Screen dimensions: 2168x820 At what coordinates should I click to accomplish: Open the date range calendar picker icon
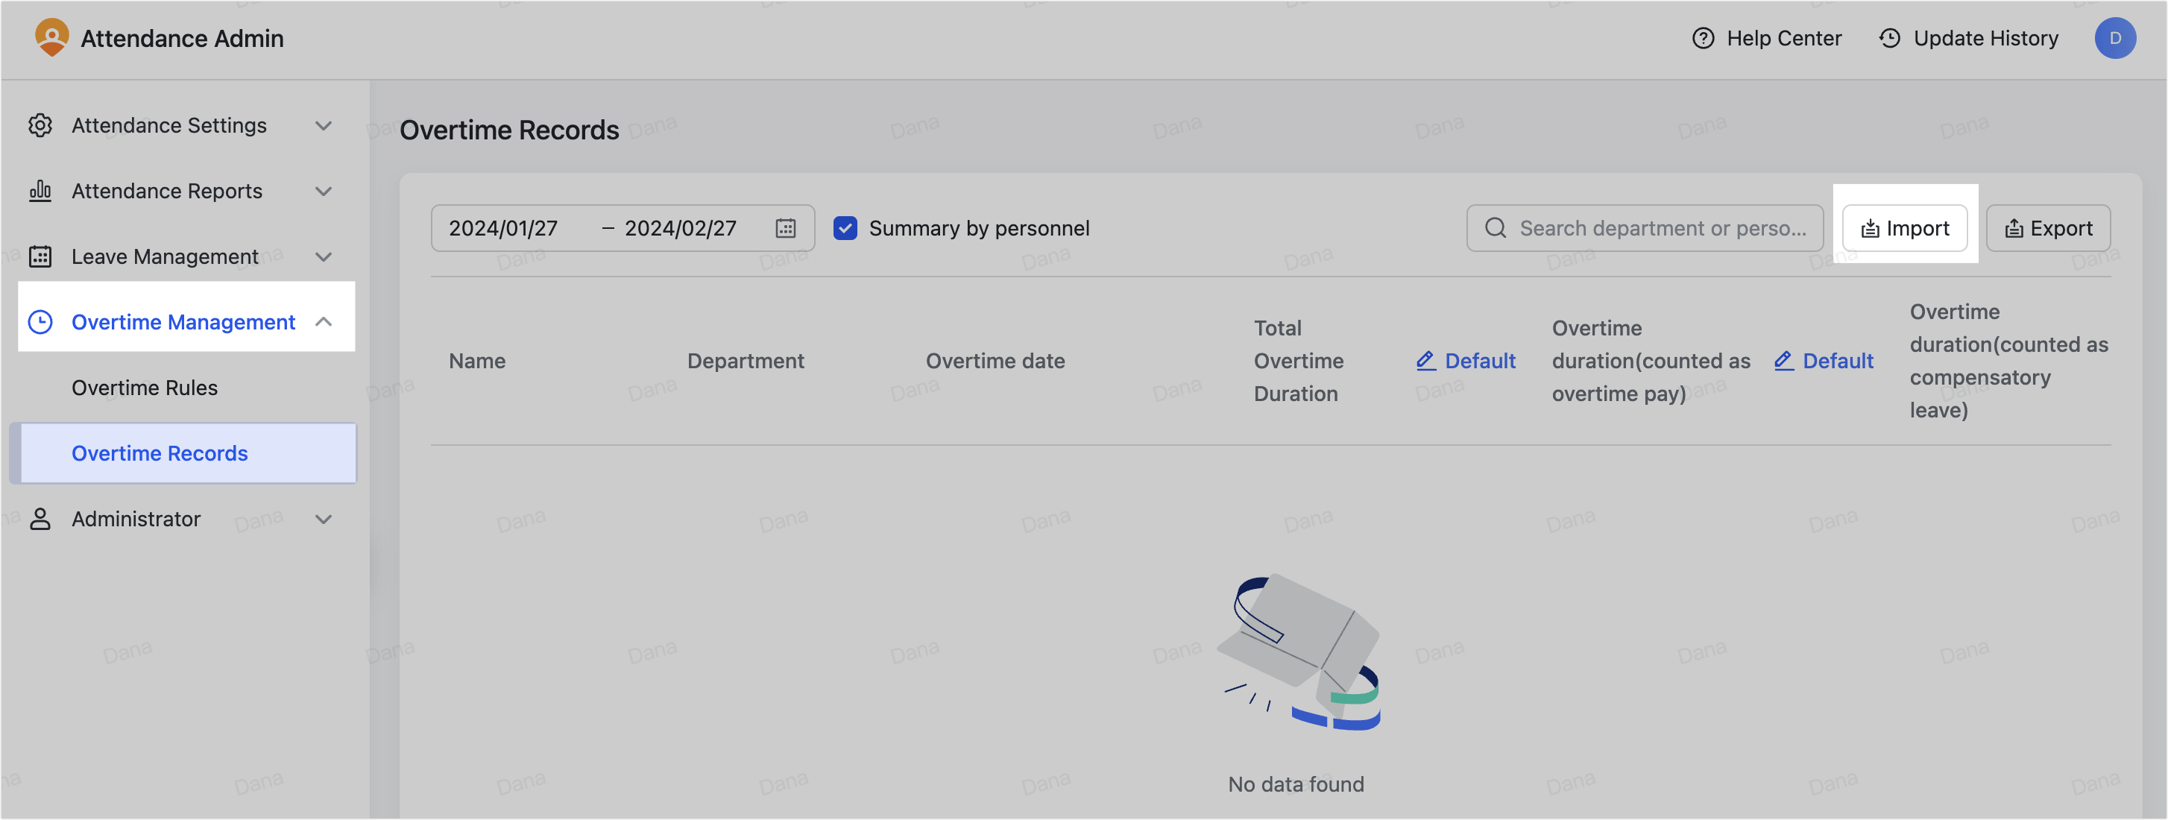coord(785,228)
